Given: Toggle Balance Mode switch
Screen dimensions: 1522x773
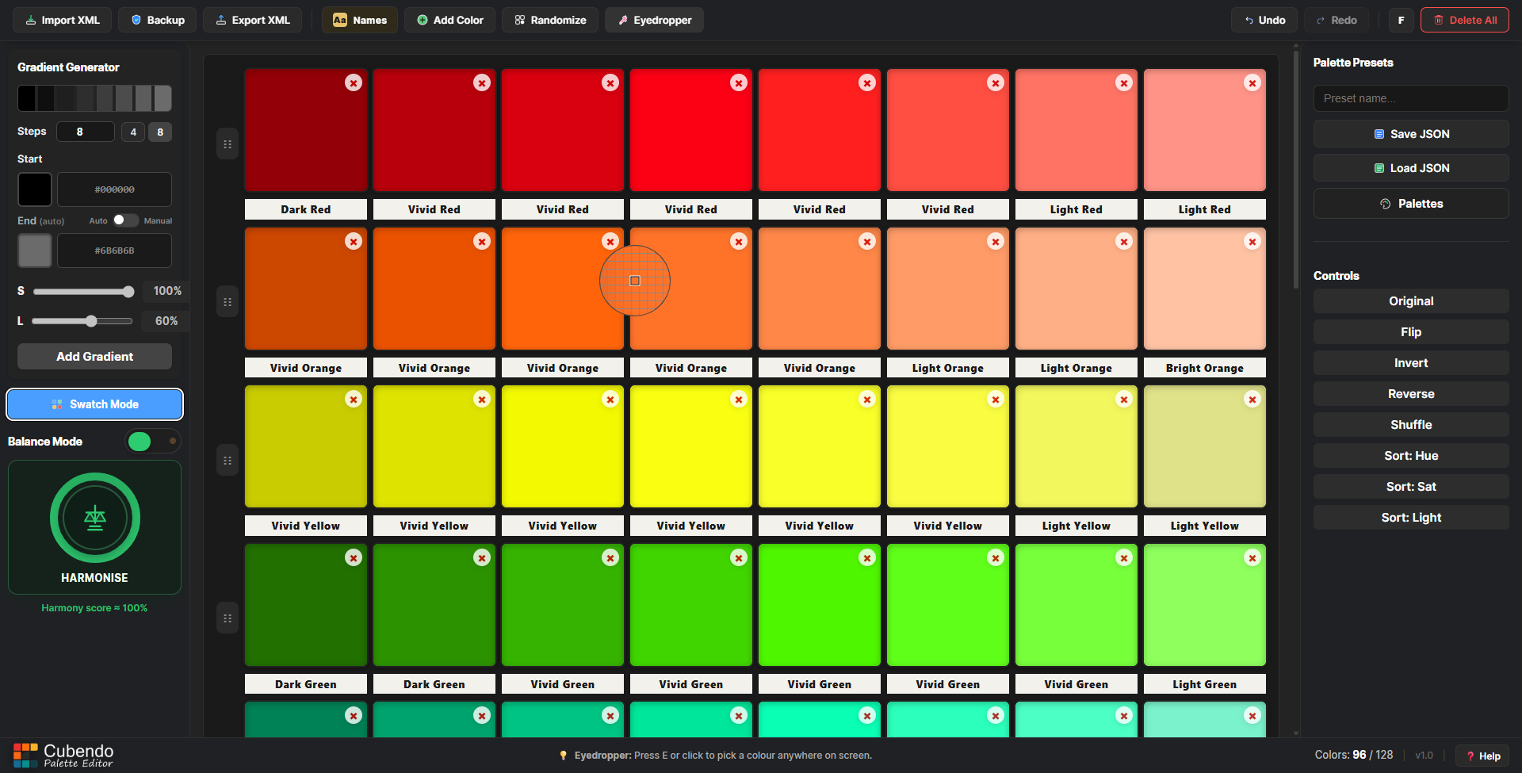Looking at the screenshot, I should [152, 442].
